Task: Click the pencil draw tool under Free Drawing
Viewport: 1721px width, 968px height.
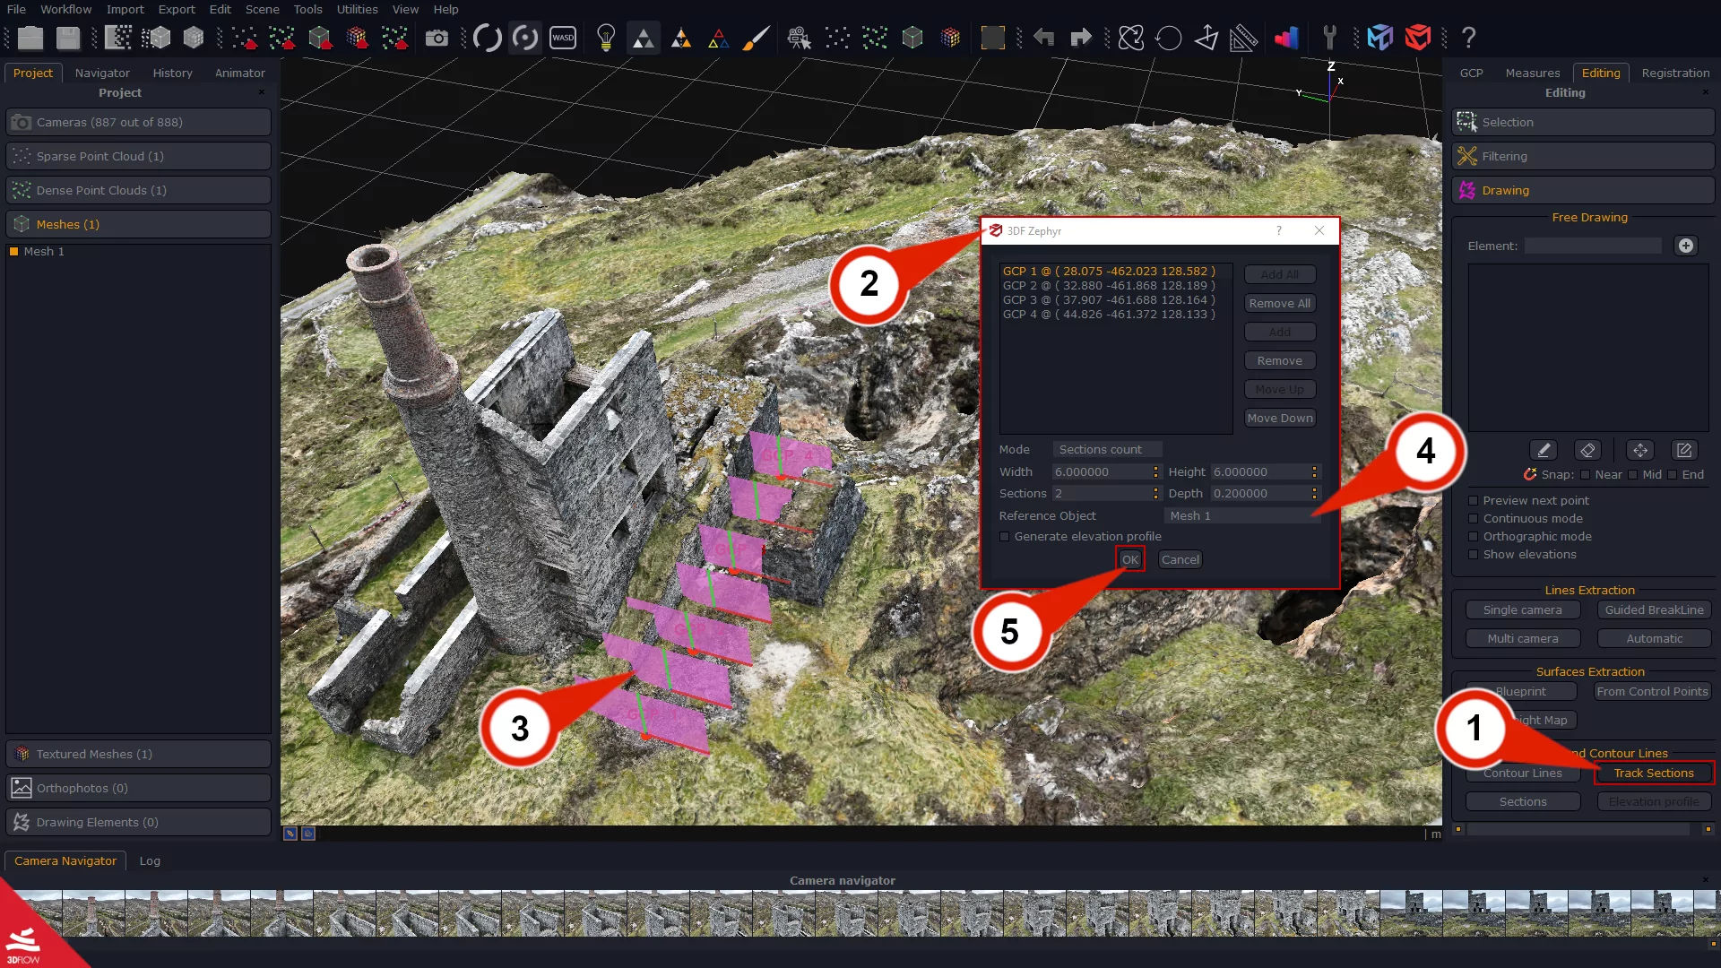Action: tap(1544, 450)
